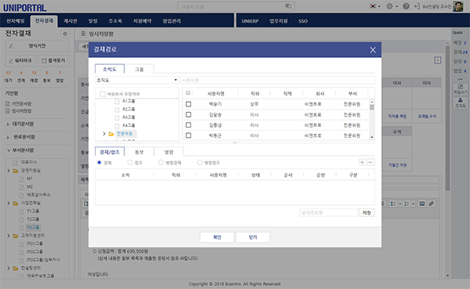
Task: Open the UNIERP menu
Action: [x=250, y=21]
